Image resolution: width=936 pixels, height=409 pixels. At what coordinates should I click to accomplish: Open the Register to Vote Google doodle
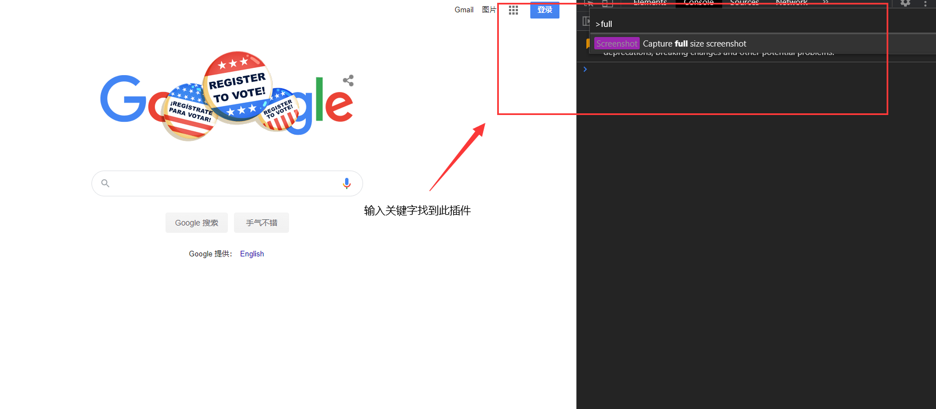(x=227, y=95)
